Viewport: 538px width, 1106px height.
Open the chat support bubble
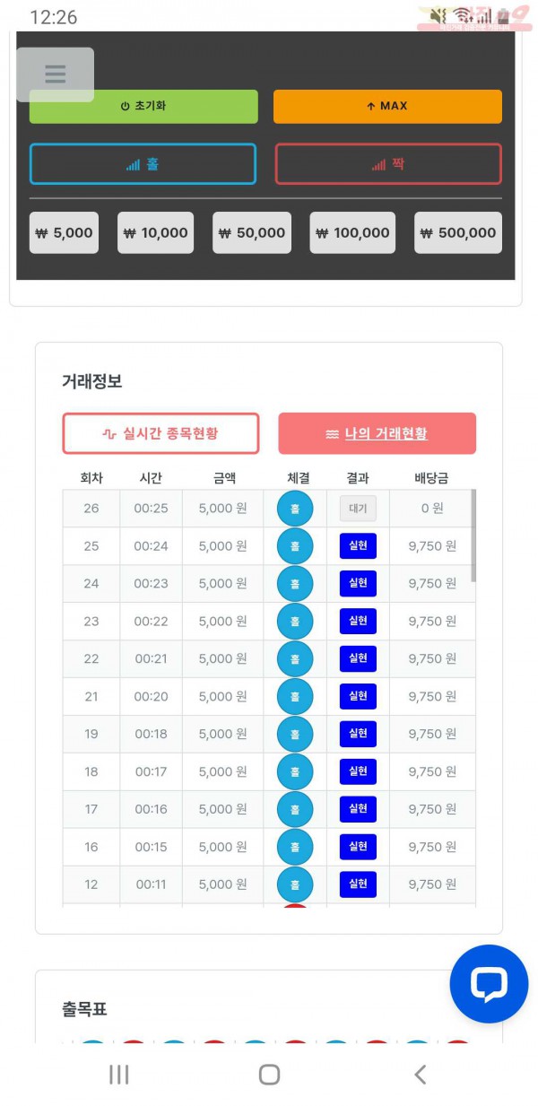tap(489, 983)
